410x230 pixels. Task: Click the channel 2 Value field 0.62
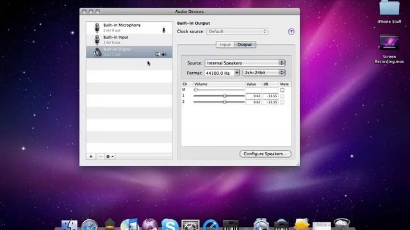pos(254,102)
